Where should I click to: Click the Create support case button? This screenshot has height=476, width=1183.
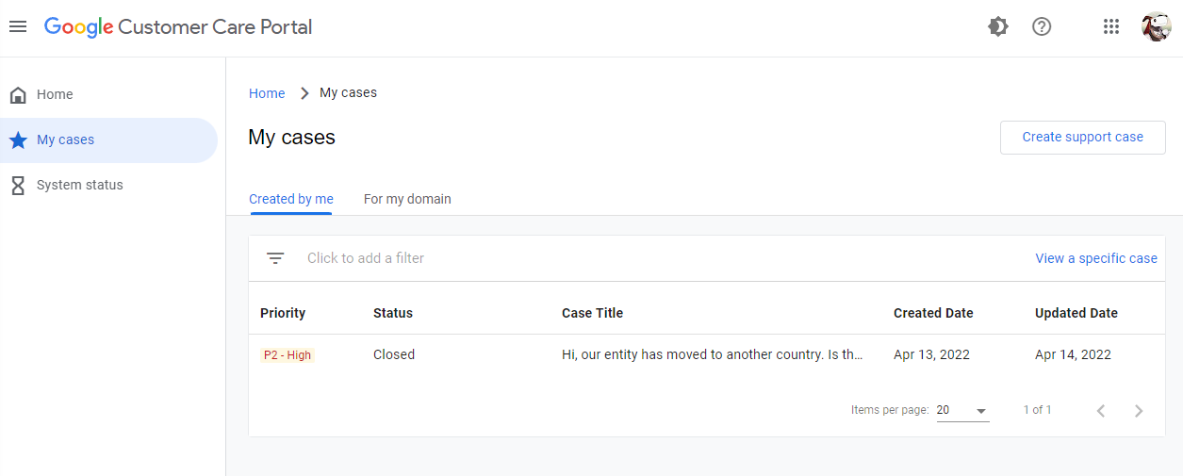pos(1082,138)
